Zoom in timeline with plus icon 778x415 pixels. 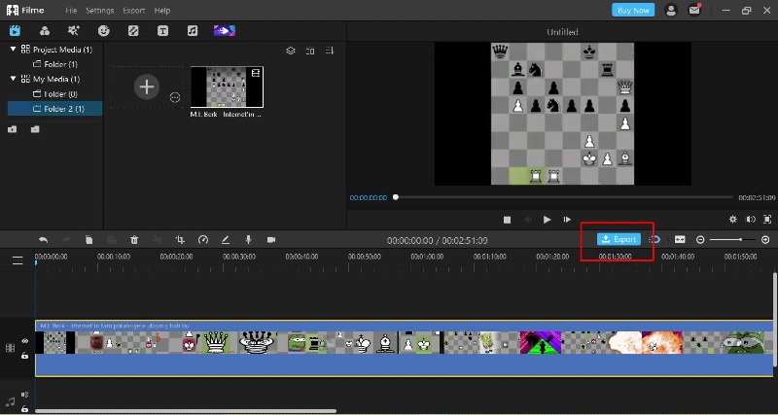(x=765, y=240)
